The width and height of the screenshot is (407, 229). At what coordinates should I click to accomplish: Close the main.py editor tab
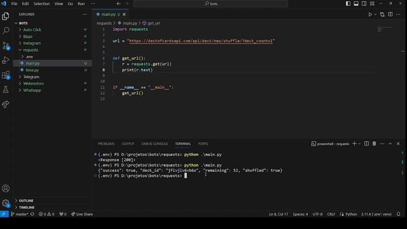click(125, 14)
